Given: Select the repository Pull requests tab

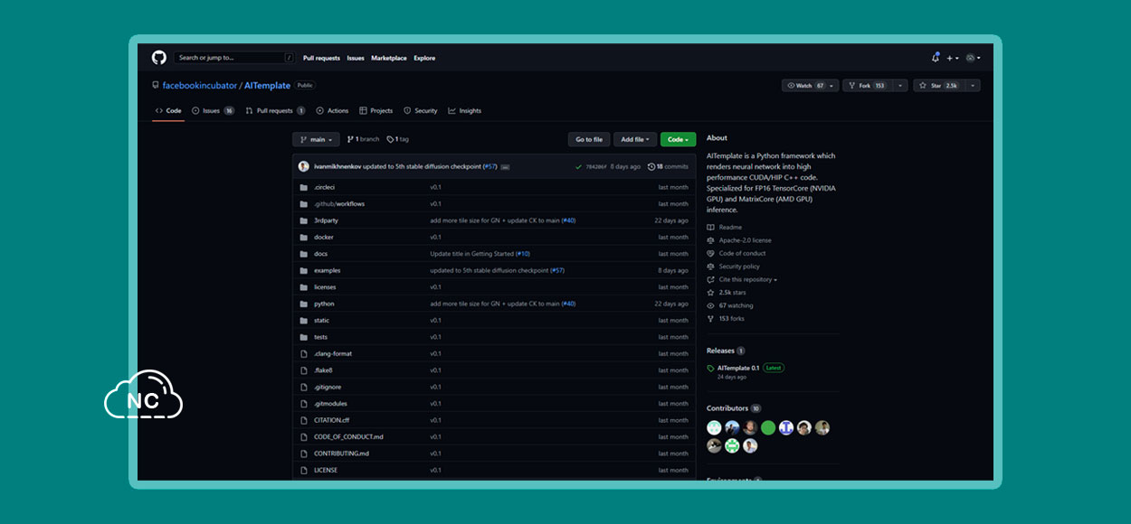Looking at the screenshot, I should tap(275, 110).
